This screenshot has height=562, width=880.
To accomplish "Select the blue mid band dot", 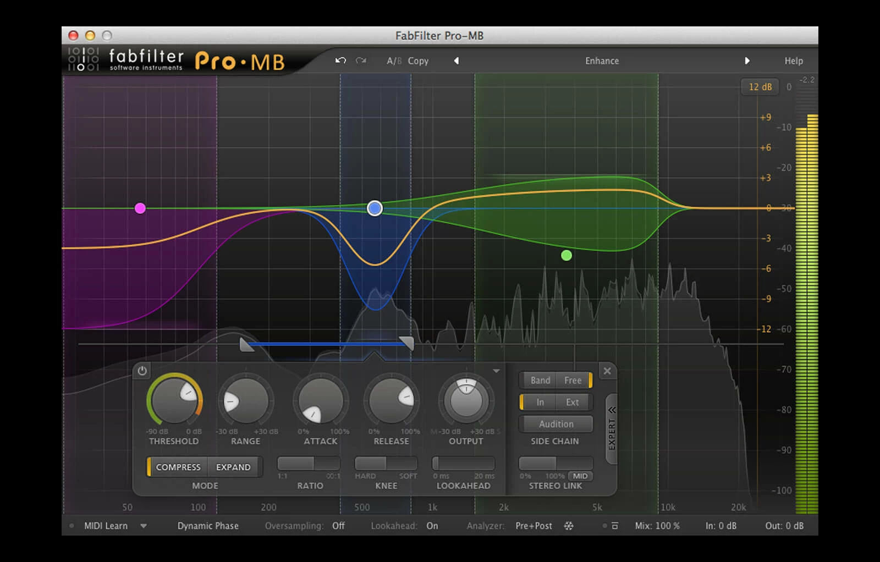I will (375, 208).
